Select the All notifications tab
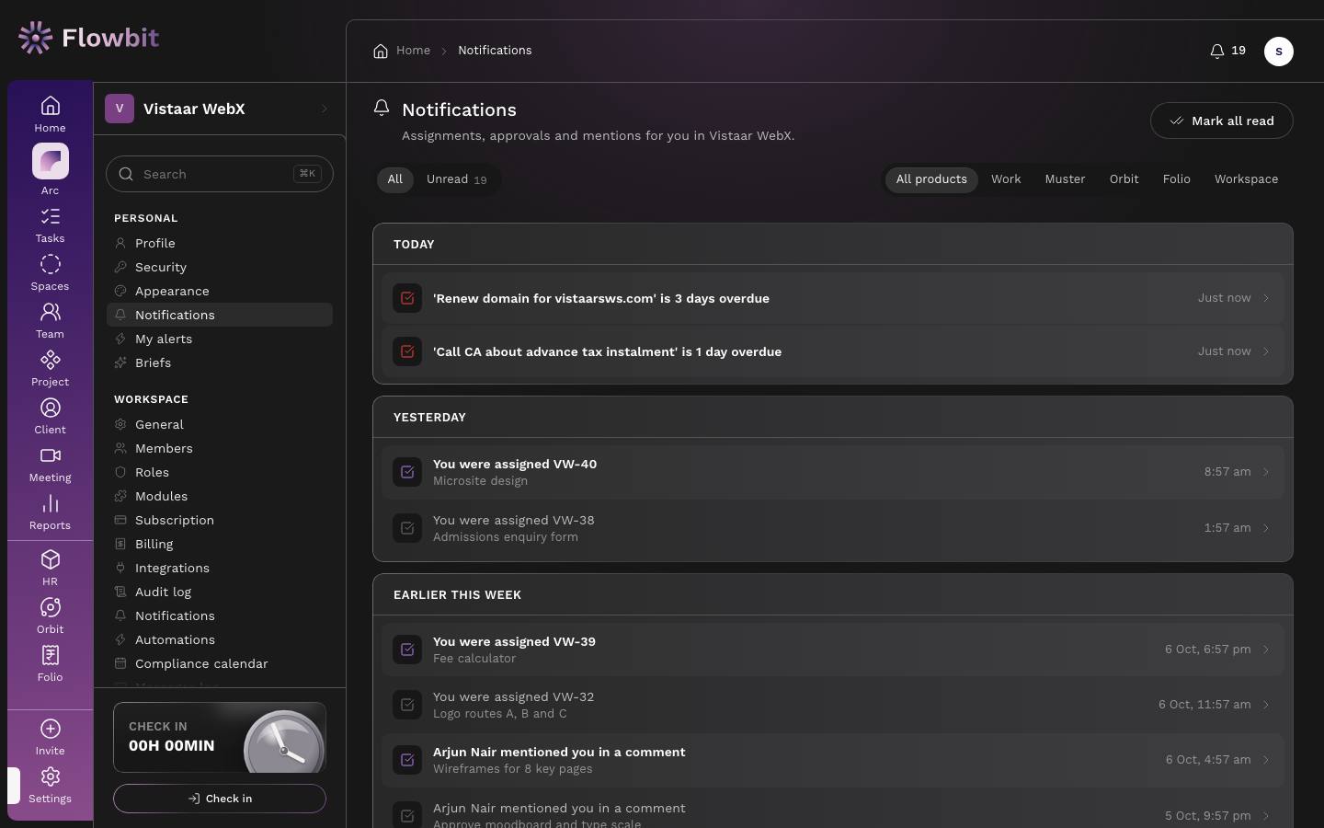Screen dimensions: 1324x828 point(395,179)
